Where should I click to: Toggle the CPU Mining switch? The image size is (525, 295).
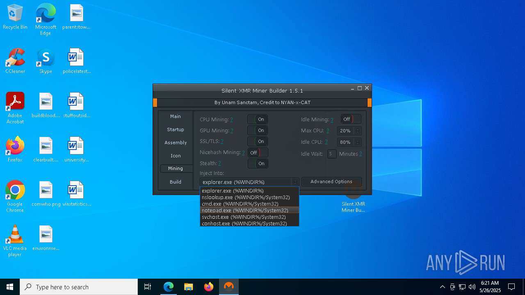258,119
